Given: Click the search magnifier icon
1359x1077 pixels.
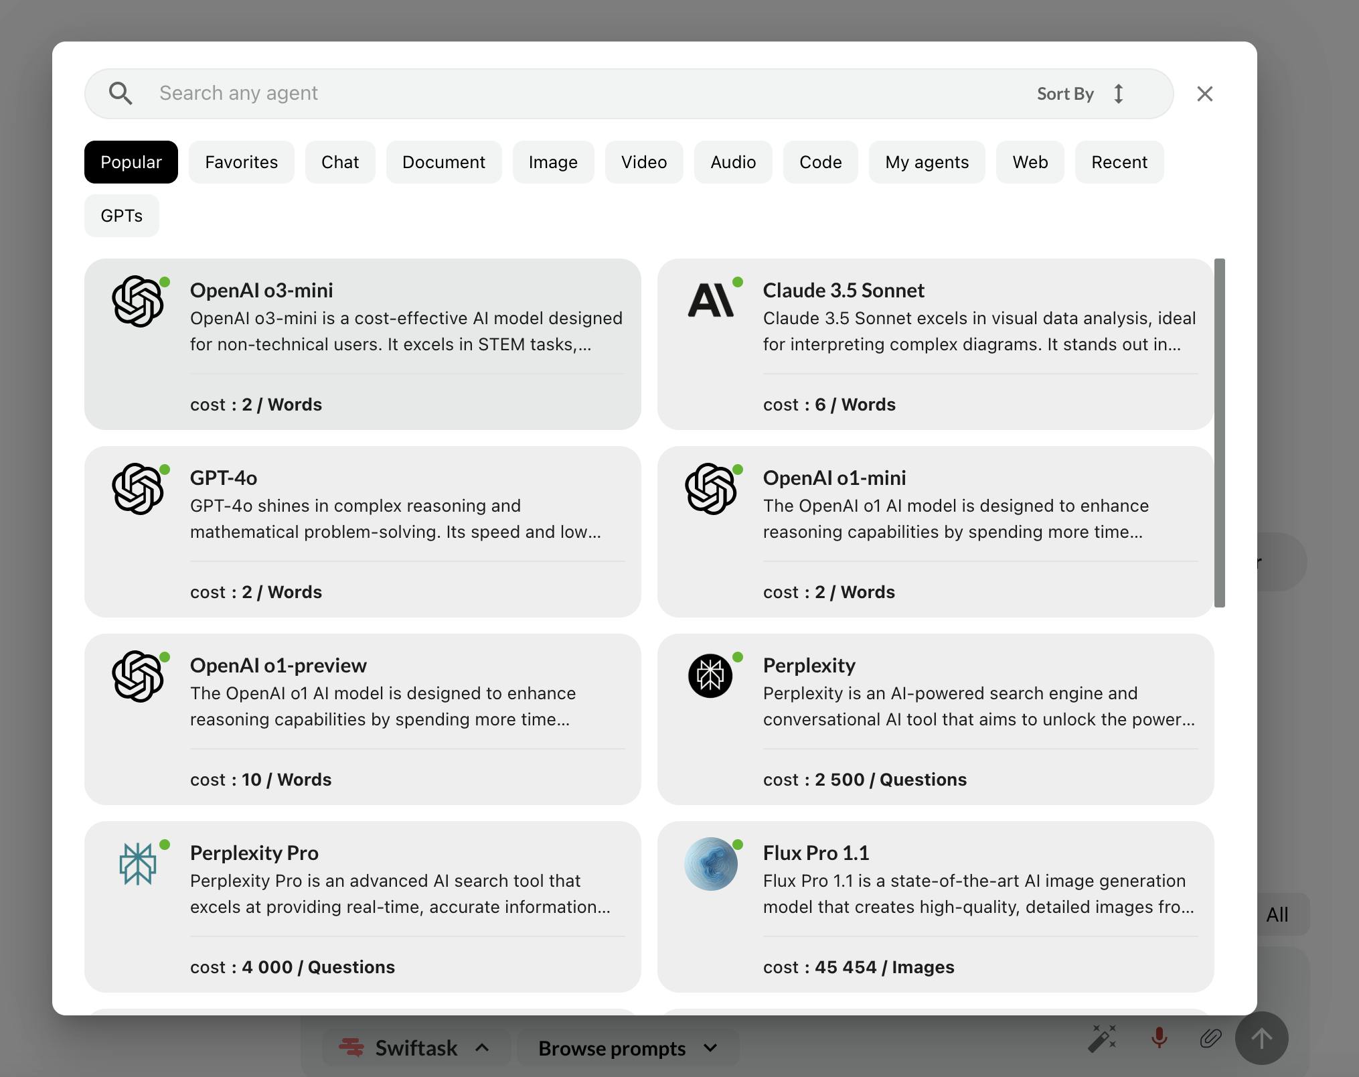Looking at the screenshot, I should pyautogui.click(x=121, y=93).
